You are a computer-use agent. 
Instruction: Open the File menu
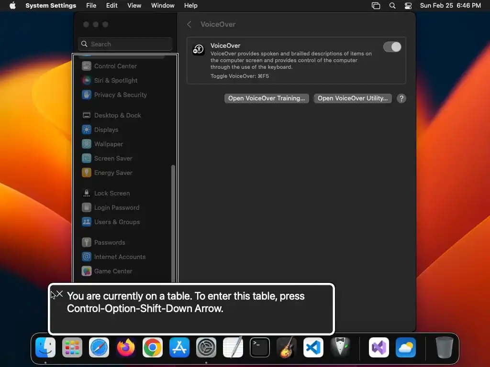click(x=91, y=6)
